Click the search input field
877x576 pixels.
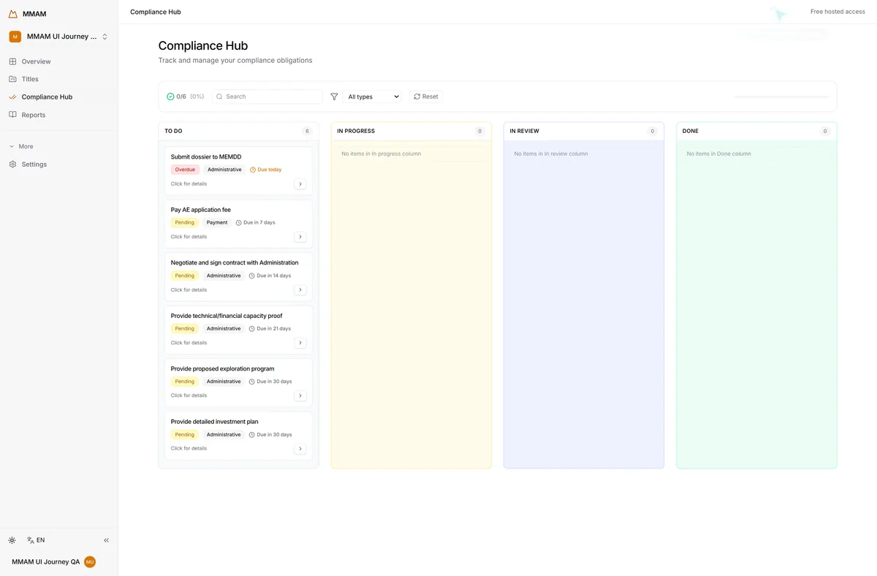coord(267,96)
